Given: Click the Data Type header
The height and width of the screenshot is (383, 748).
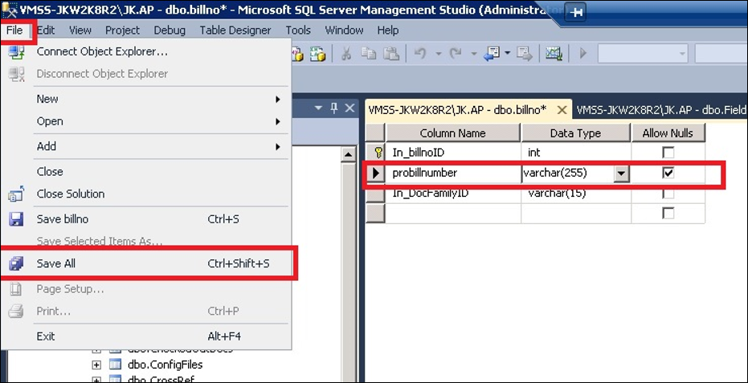Looking at the screenshot, I should (x=575, y=133).
